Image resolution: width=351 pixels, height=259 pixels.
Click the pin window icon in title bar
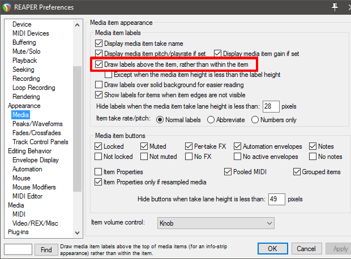335,7
